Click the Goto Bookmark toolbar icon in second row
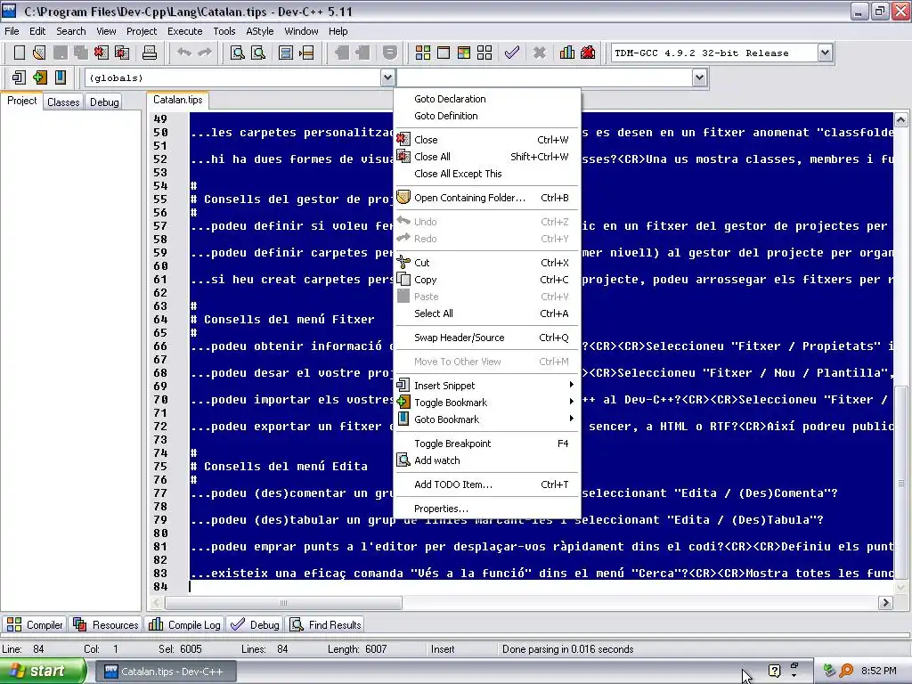The width and height of the screenshot is (912, 684). click(x=61, y=77)
